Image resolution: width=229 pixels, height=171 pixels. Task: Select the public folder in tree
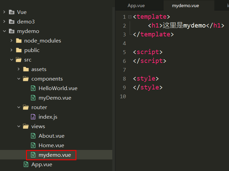pos(32,50)
